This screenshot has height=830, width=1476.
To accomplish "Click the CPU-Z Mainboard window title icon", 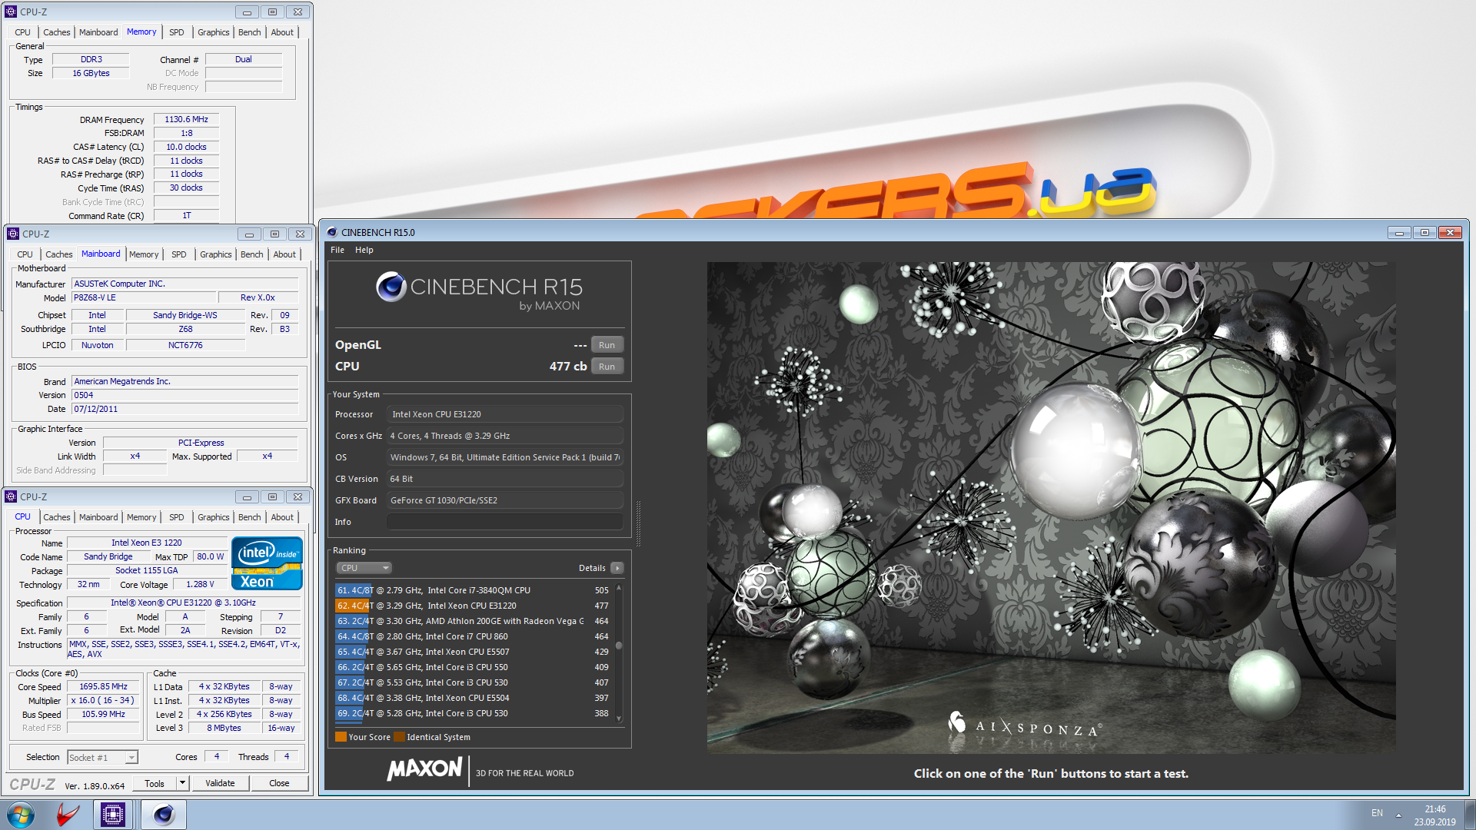I will 13,234.
